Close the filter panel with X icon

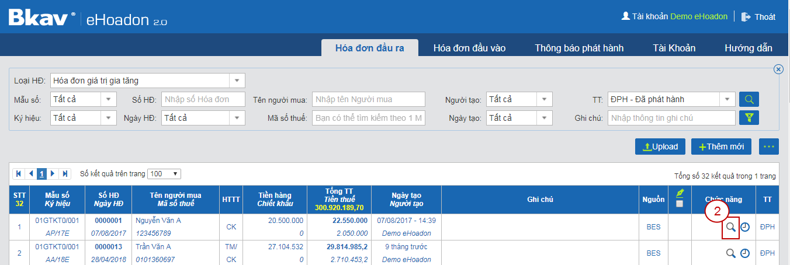click(x=778, y=69)
